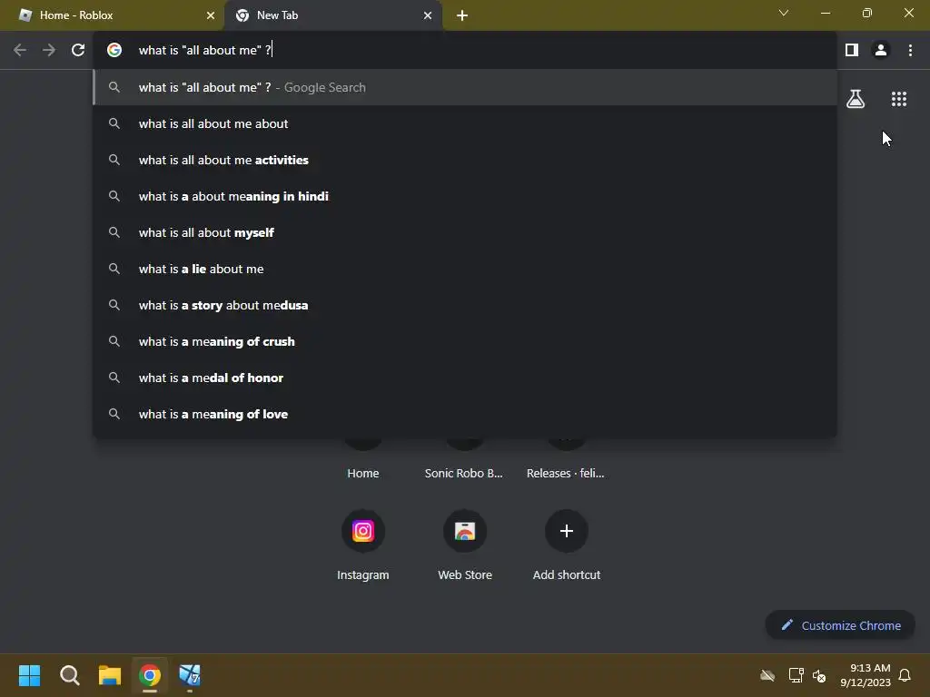Click the forward navigation arrow
The height and width of the screenshot is (697, 930).
[x=49, y=51]
